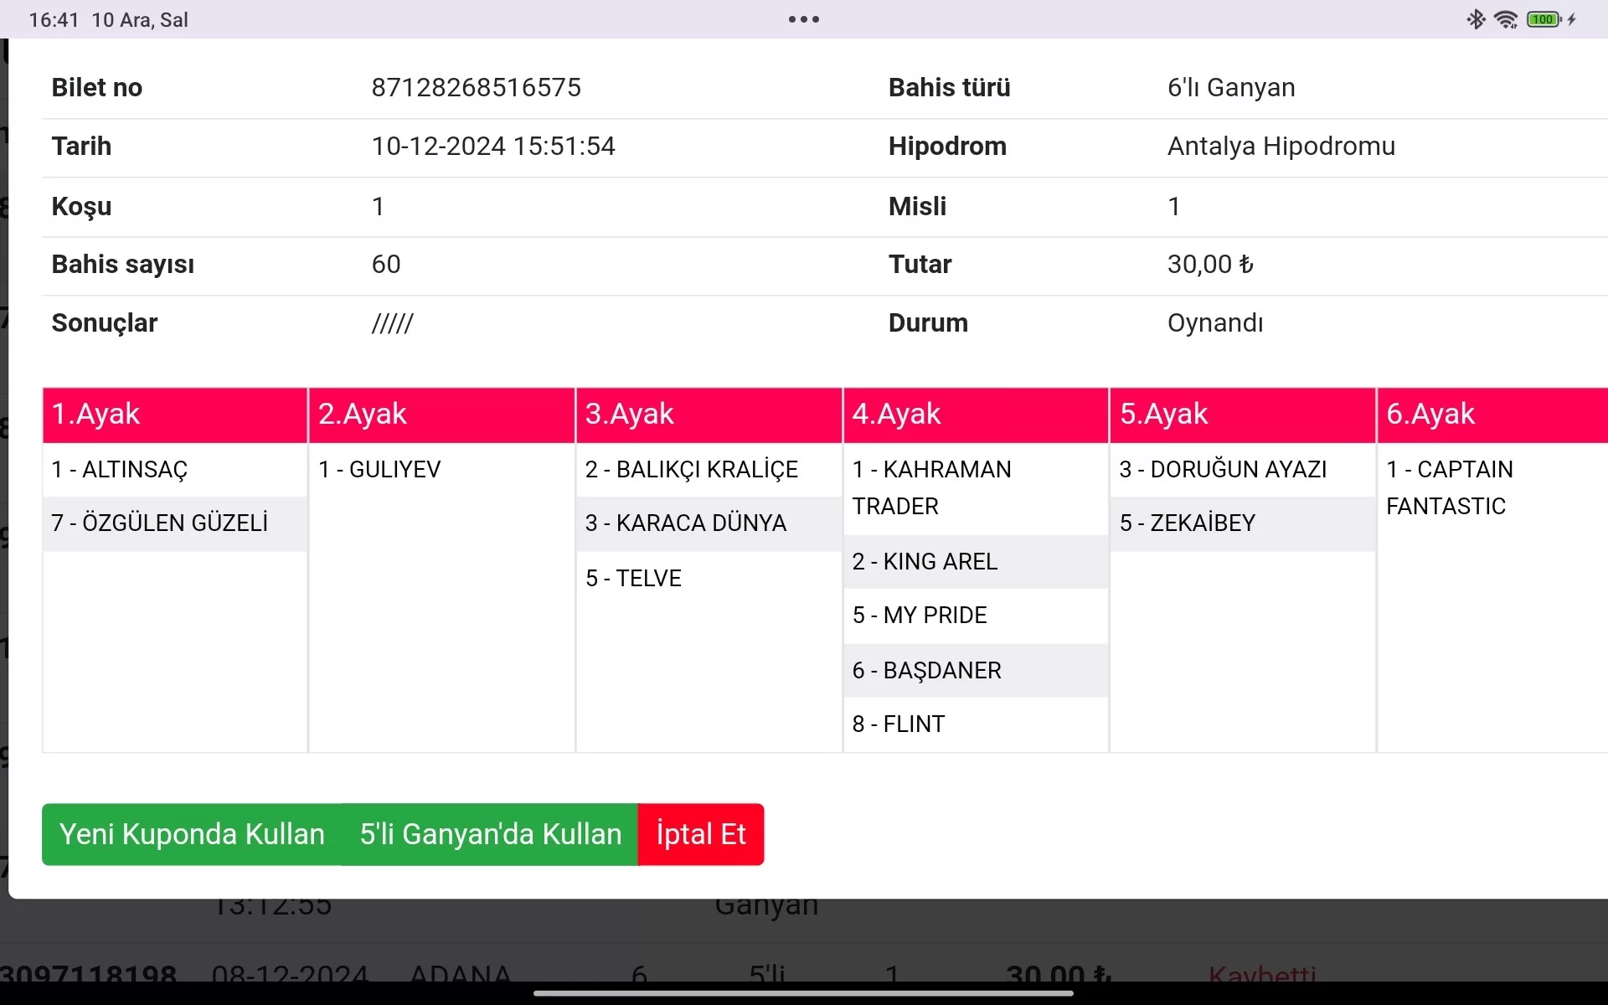Tap the Wi-Fi status icon

coord(1506,19)
